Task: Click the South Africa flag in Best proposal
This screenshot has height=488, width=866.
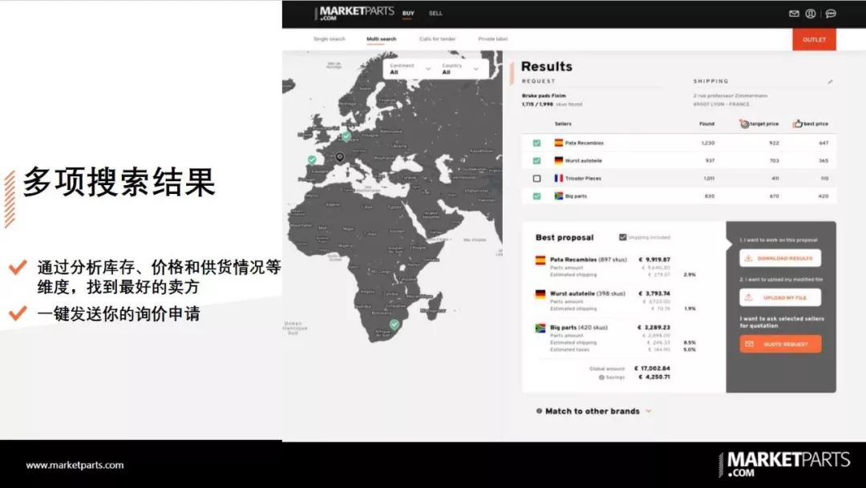Action: (540, 329)
